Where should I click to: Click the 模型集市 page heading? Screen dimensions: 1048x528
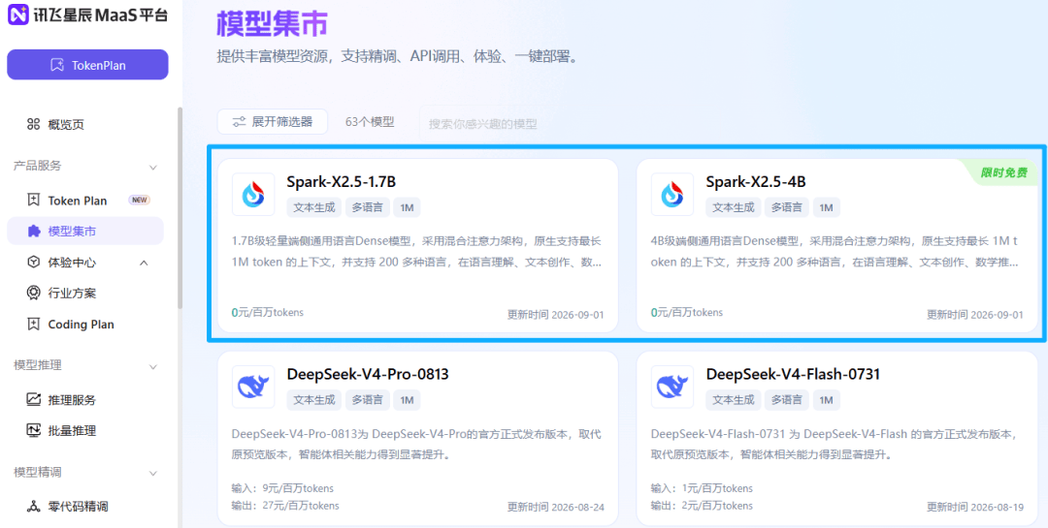272,25
